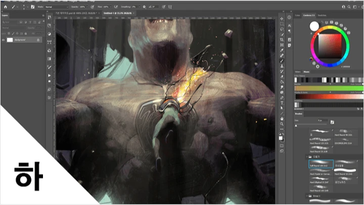Switch to the Sliders tab in Coolorus
This screenshot has height=205, width=364.
(x=298, y=72)
